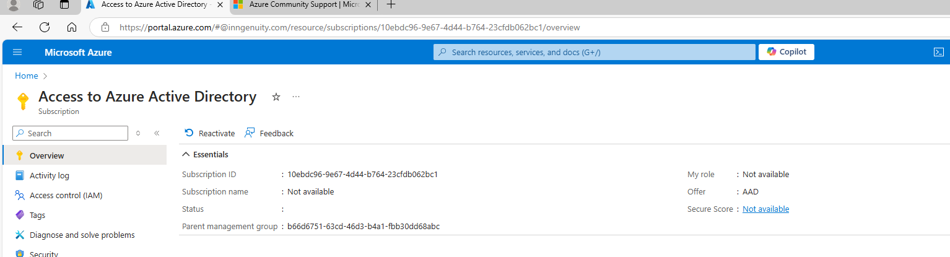Select the Parent management group ID value
950x257 pixels.
click(364, 226)
